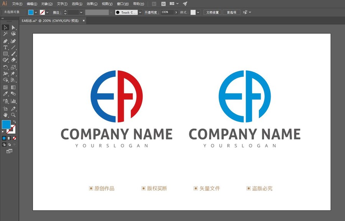This screenshot has height=221, width=345.
Task: Expand the align options dropdown arrow
Action: point(250,12)
